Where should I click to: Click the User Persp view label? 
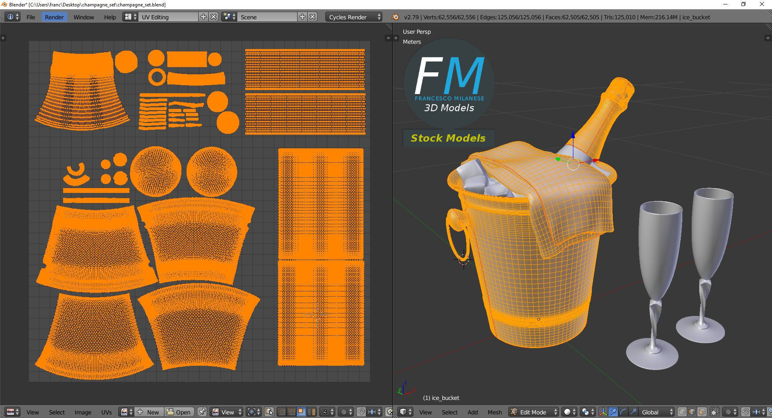(417, 32)
